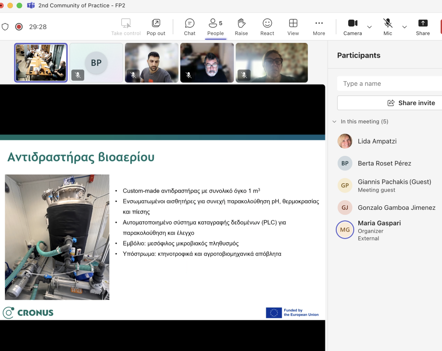Select the conference room video thumbnail
This screenshot has width=442, height=351.
tap(41, 63)
